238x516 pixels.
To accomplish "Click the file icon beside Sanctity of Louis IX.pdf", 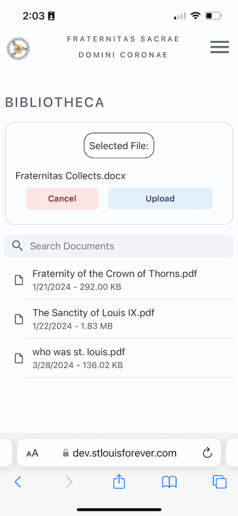I will click(x=19, y=319).
